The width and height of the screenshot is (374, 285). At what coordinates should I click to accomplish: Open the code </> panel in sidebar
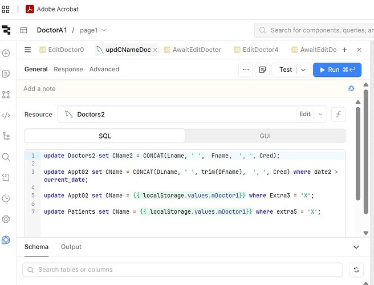(x=6, y=116)
